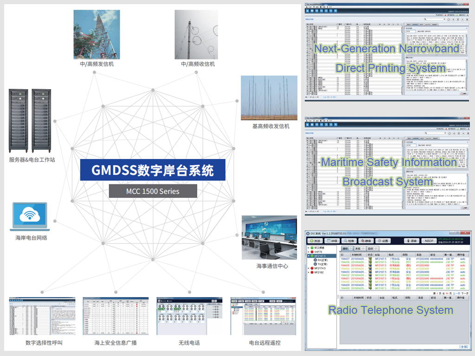Click the plus icon in the Narrowband Direct Printing window

tap(454, 19)
